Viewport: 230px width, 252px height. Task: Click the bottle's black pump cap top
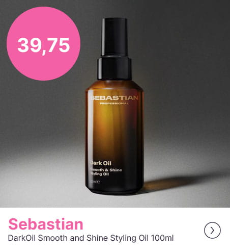114,37
